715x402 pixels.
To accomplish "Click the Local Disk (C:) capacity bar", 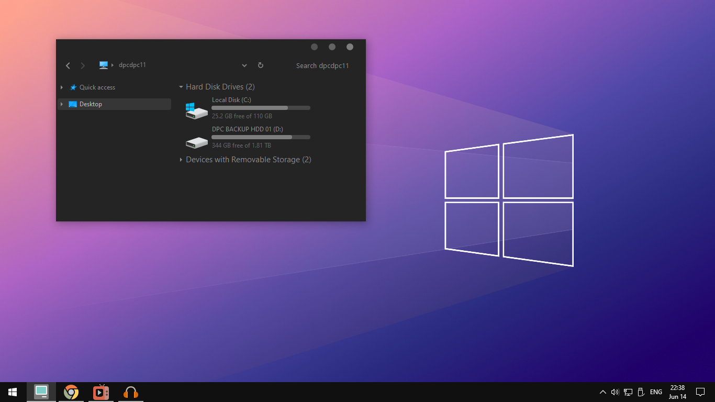I will 260,108.
